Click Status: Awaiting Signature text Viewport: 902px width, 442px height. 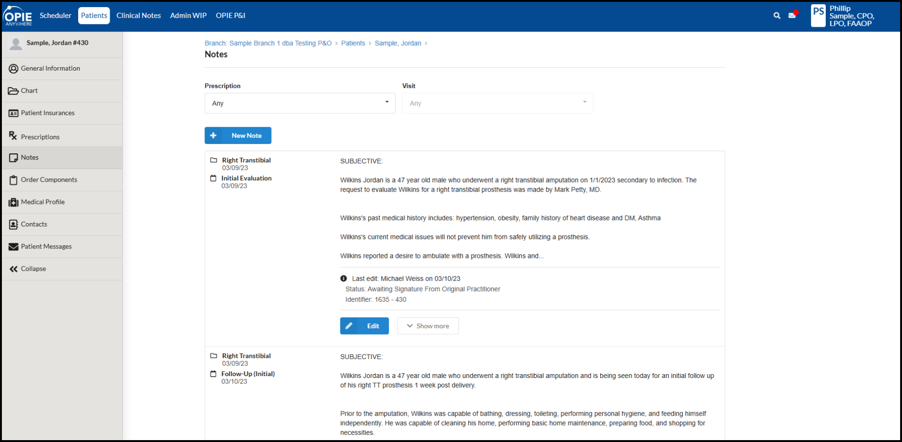(x=423, y=289)
